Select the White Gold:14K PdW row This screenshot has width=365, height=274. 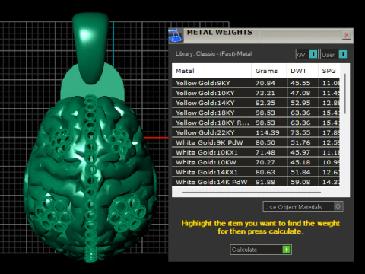(255, 182)
